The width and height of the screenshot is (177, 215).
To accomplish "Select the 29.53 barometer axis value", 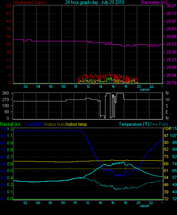I will click(171, 44).
